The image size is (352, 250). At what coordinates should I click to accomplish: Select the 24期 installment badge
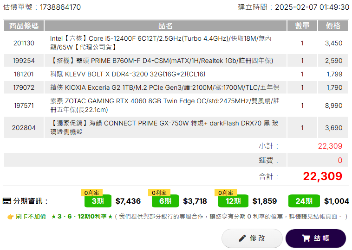click(x=304, y=201)
